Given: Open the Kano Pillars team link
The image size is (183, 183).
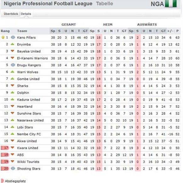Looking at the screenshot, I should pos(26,37).
